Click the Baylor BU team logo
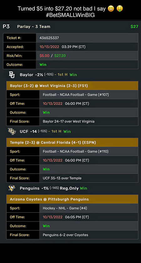The width and height of the screenshot is (141, 263). coord(12,75)
